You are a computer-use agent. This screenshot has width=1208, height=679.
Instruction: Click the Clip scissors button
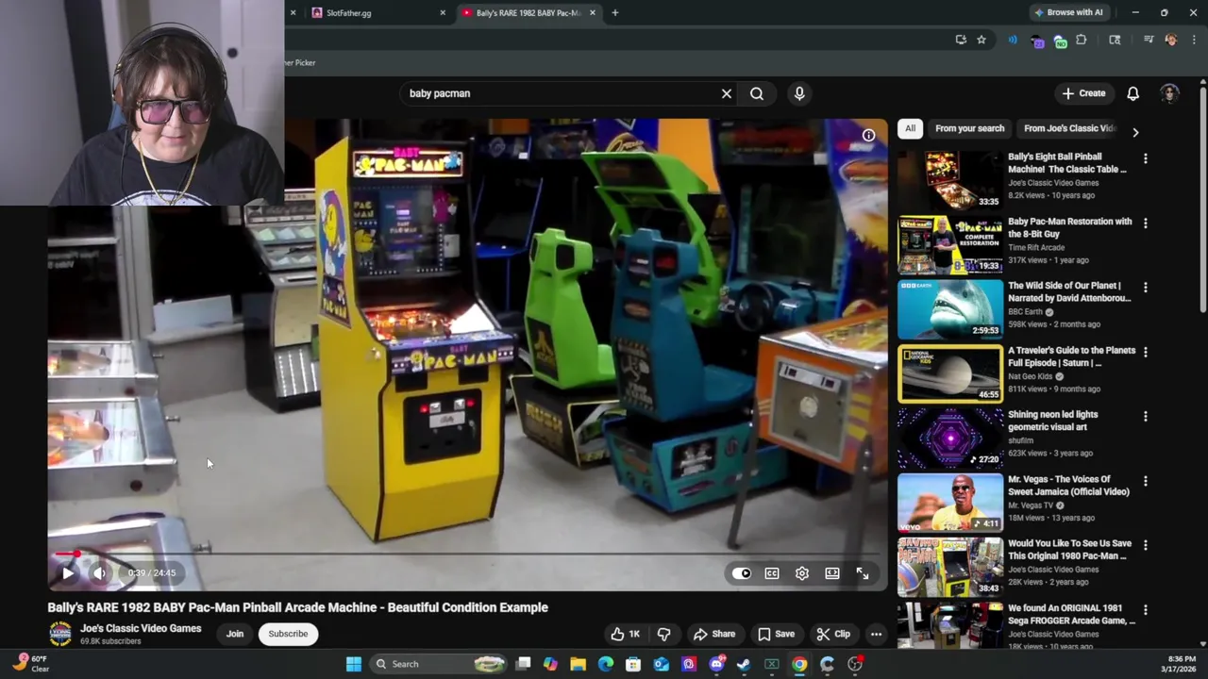833,634
